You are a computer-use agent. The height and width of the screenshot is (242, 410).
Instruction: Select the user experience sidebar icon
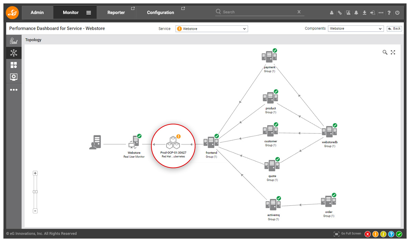click(14, 41)
